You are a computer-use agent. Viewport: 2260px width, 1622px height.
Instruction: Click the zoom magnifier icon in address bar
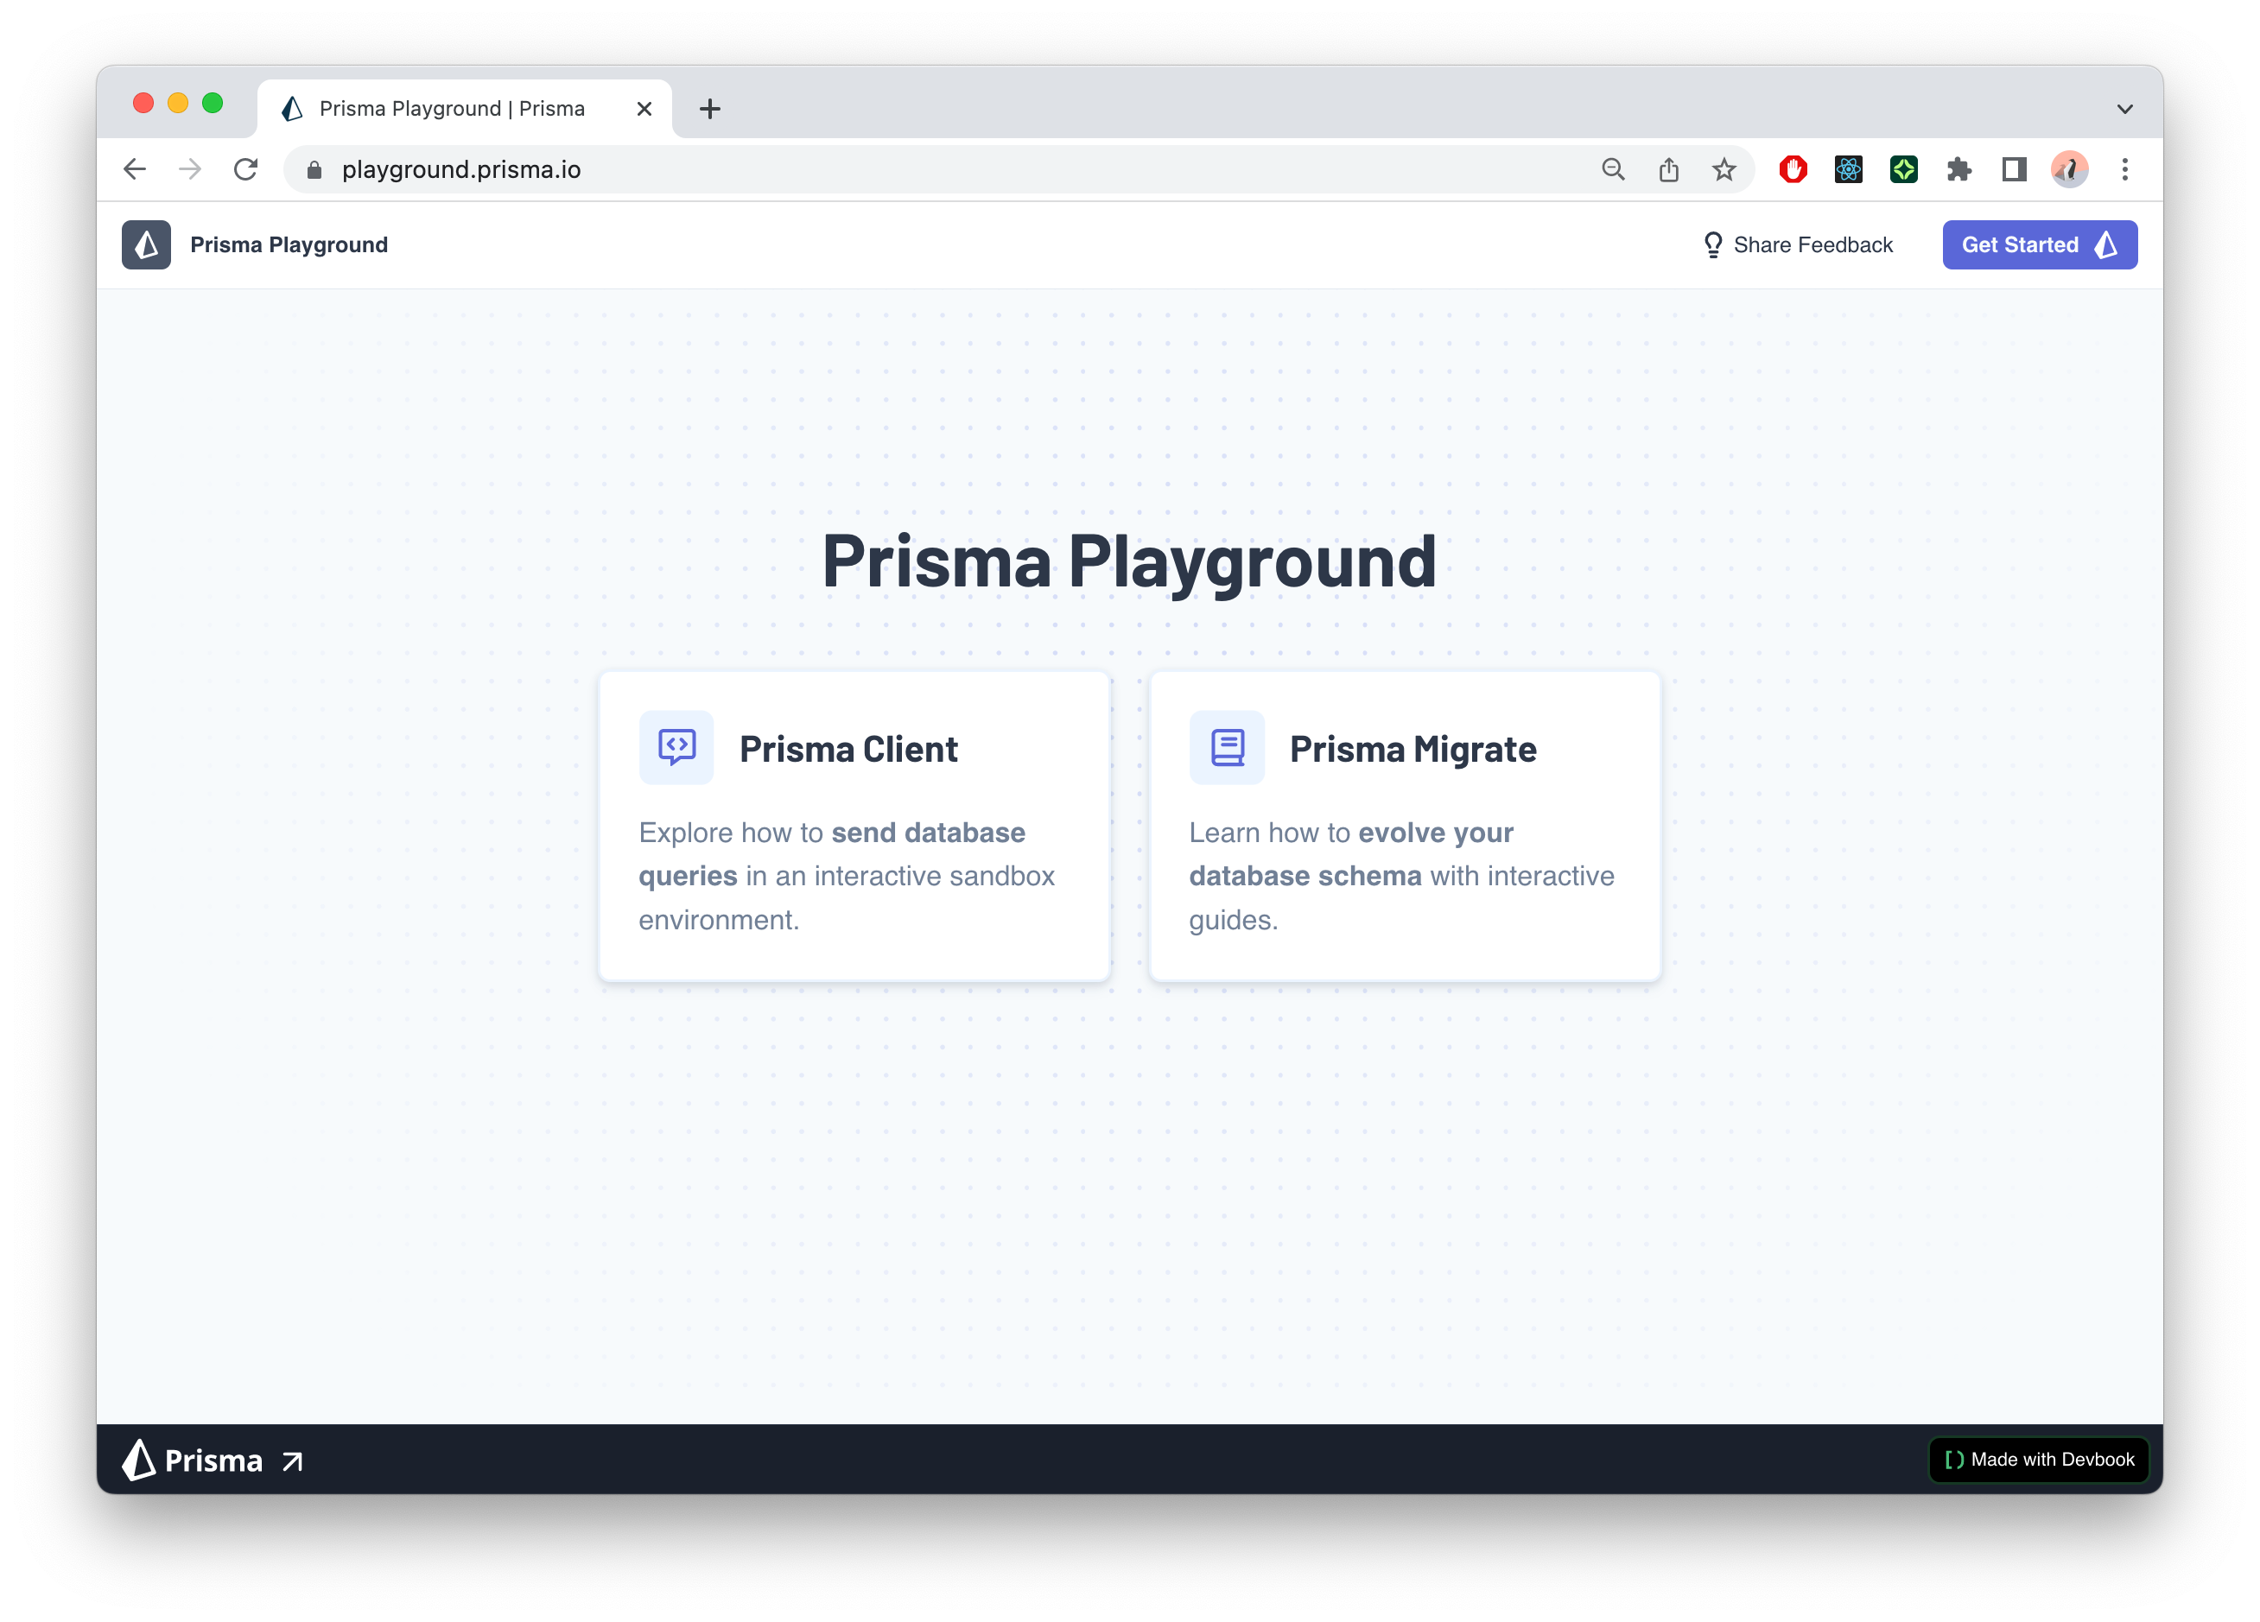1612,169
